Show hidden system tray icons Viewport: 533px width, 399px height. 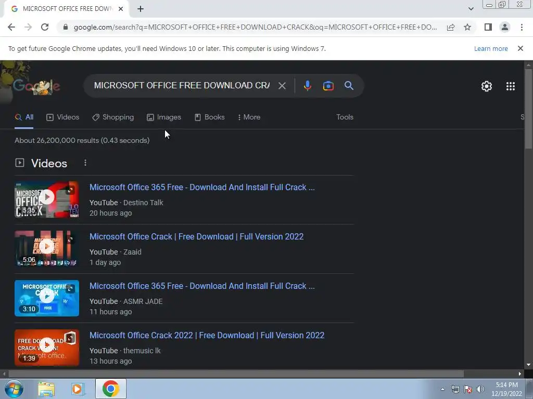[x=442, y=389]
